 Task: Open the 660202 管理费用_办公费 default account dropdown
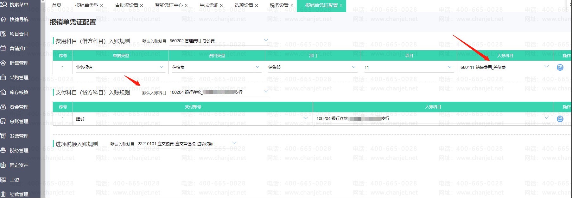(x=219, y=41)
